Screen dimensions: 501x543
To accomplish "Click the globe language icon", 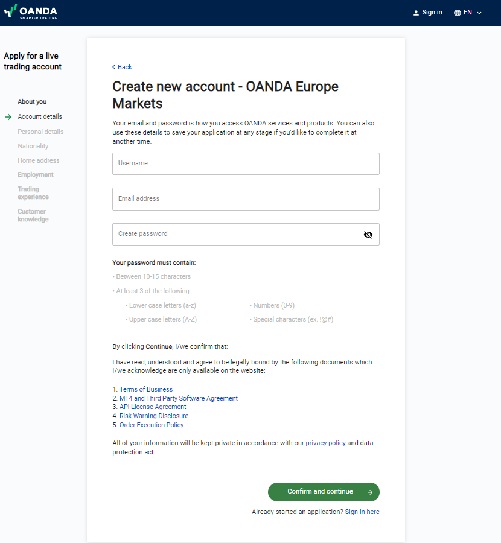I will tap(457, 13).
